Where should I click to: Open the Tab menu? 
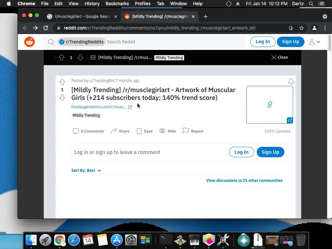pyautogui.click(x=160, y=4)
